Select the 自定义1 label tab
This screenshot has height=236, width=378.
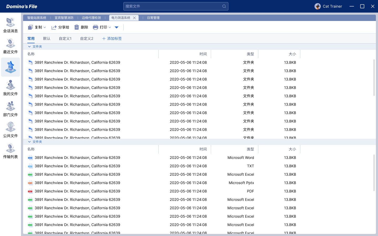[x=65, y=39]
